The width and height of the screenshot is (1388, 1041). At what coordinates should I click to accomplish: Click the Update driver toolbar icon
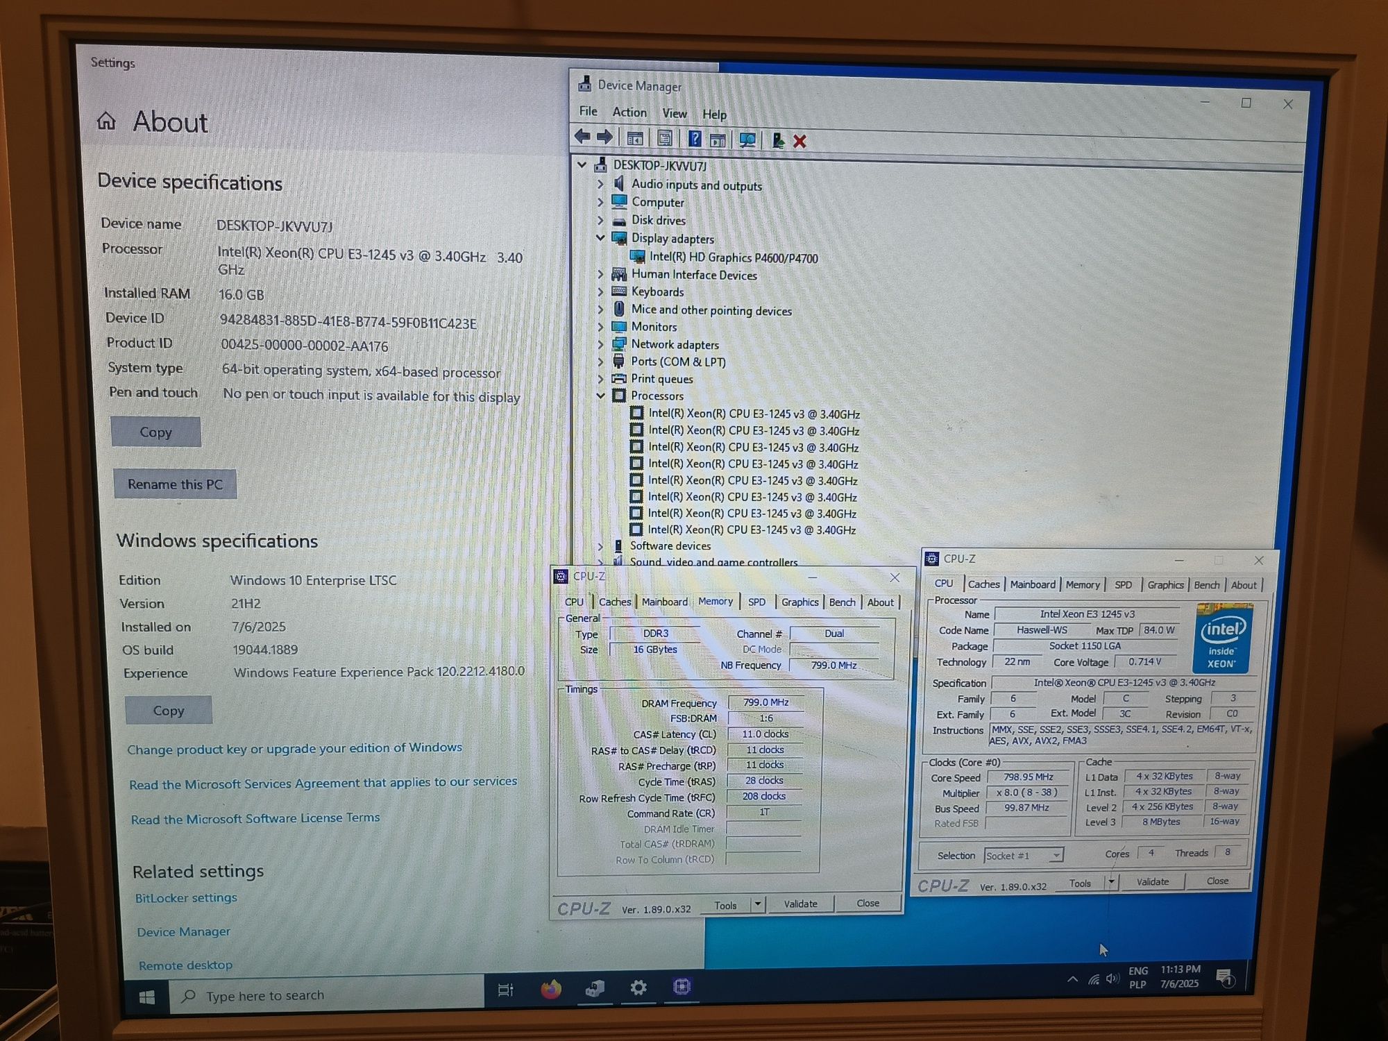pos(778,141)
